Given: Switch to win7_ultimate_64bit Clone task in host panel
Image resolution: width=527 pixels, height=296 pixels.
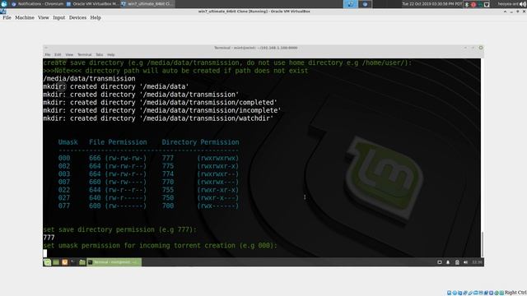Looking at the screenshot, I should pyautogui.click(x=147, y=4).
